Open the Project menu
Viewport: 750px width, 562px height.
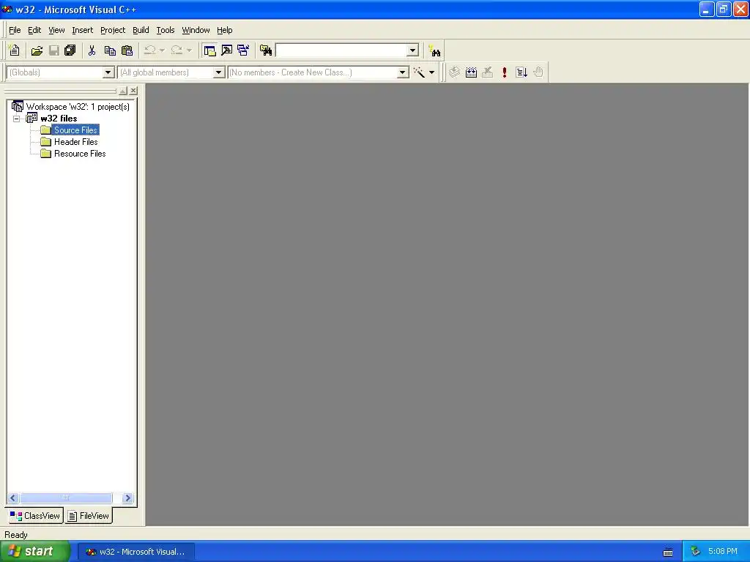pyautogui.click(x=113, y=30)
